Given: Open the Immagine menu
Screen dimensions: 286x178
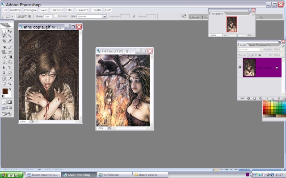Looking at the screenshot, I should pyautogui.click(x=30, y=10).
